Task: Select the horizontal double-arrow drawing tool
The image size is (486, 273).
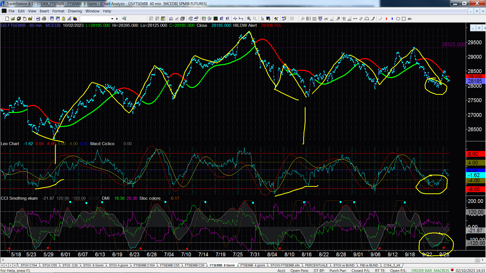Action: pyautogui.click(x=355, y=19)
